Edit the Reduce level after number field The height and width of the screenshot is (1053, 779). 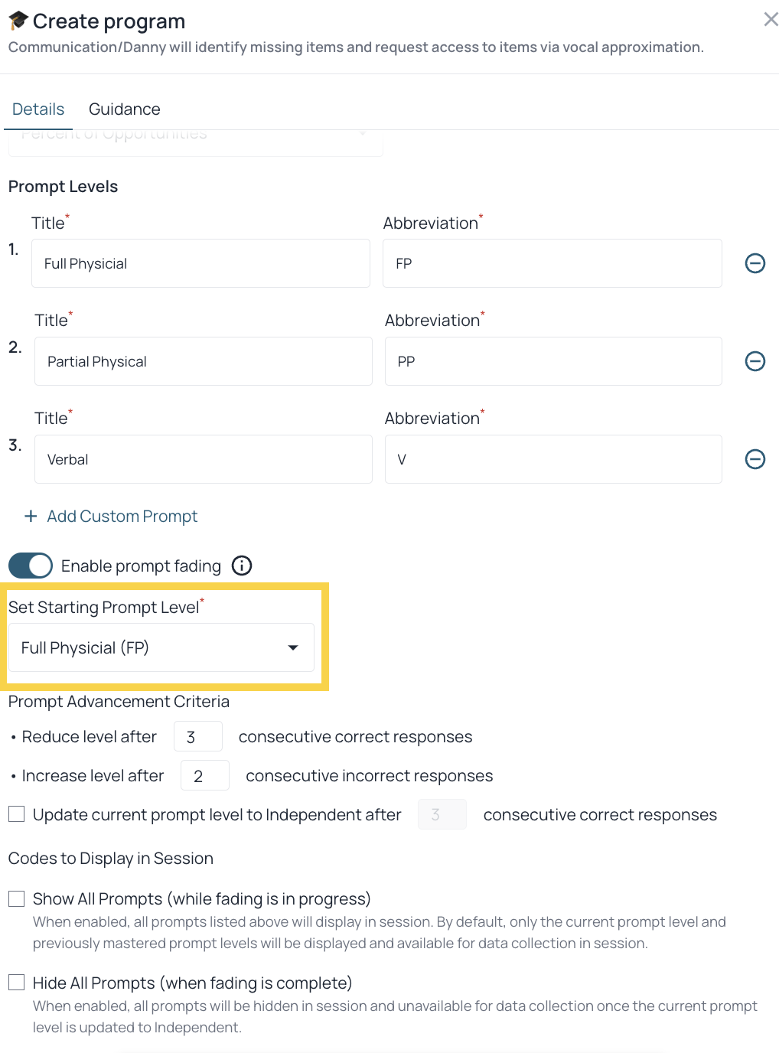point(197,737)
